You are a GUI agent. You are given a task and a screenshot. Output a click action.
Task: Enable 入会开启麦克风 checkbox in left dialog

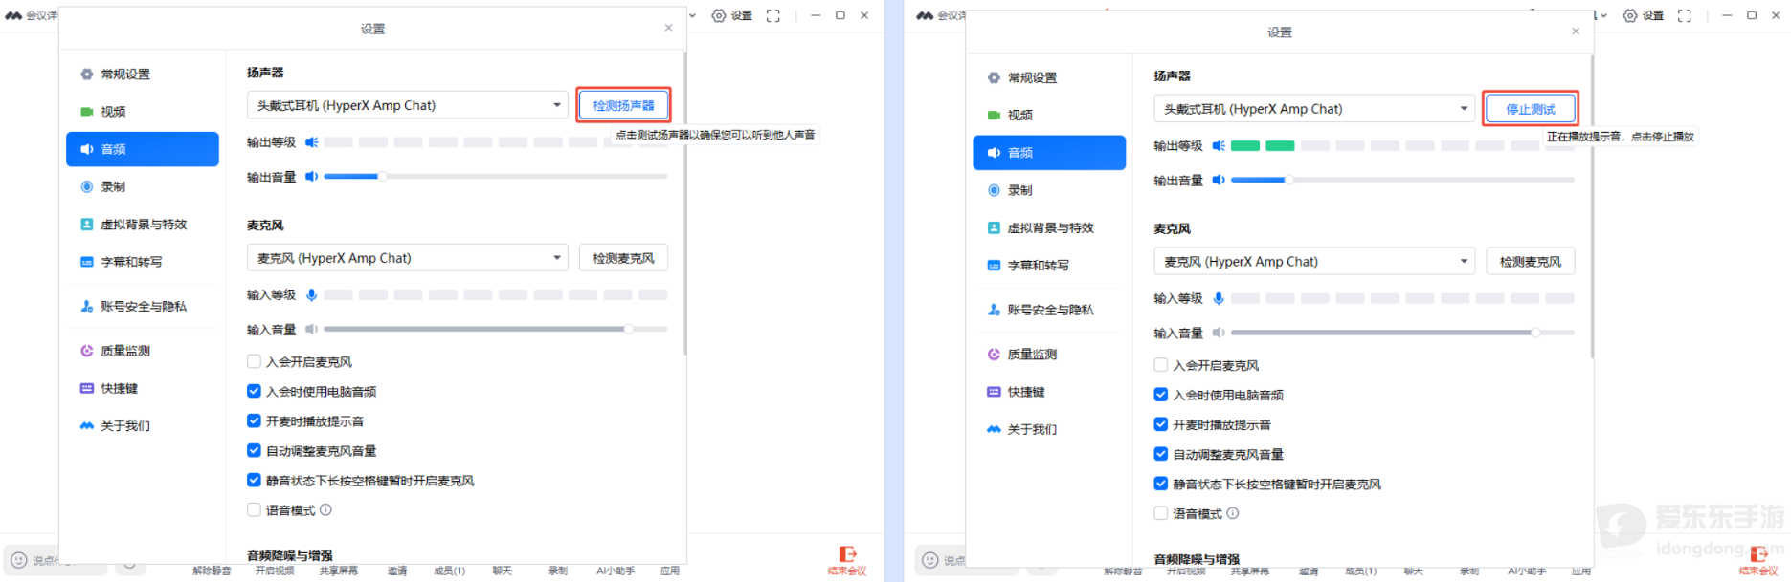click(x=254, y=361)
